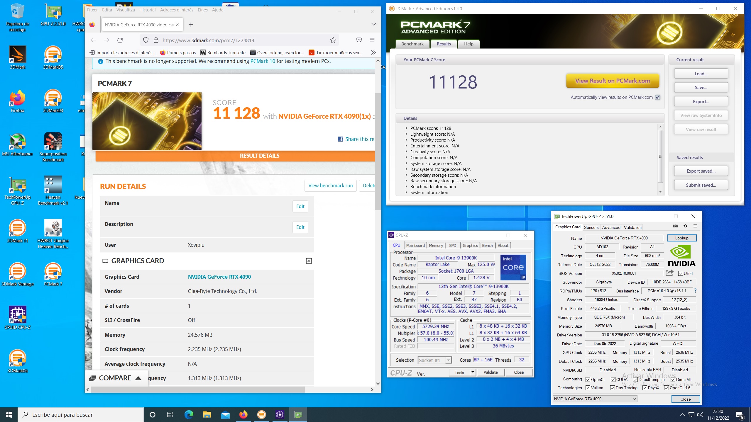The width and height of the screenshot is (751, 422).
Task: Open the Firefox Historial menu
Action: click(147, 10)
